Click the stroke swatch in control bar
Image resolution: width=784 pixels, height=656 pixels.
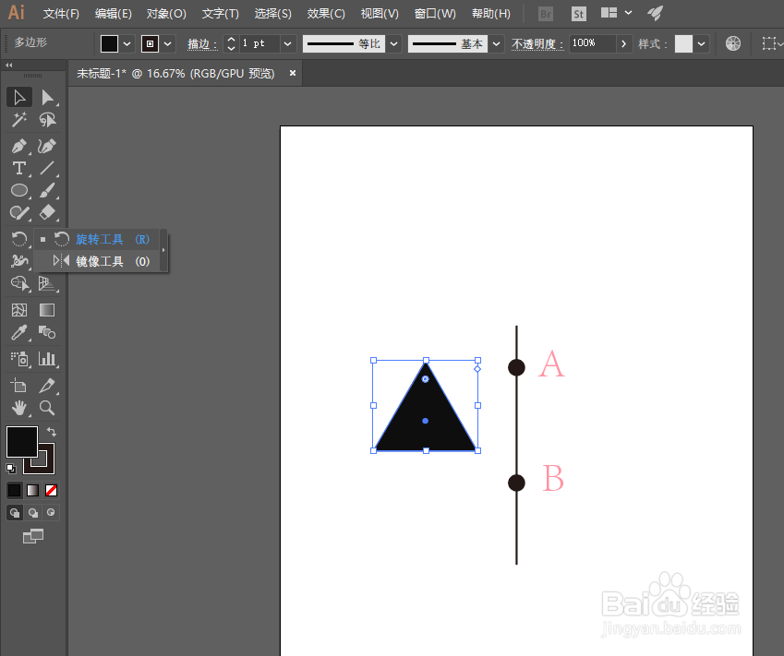tap(150, 44)
